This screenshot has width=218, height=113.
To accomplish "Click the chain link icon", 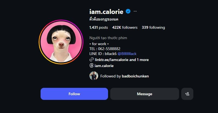I will click(x=91, y=60).
